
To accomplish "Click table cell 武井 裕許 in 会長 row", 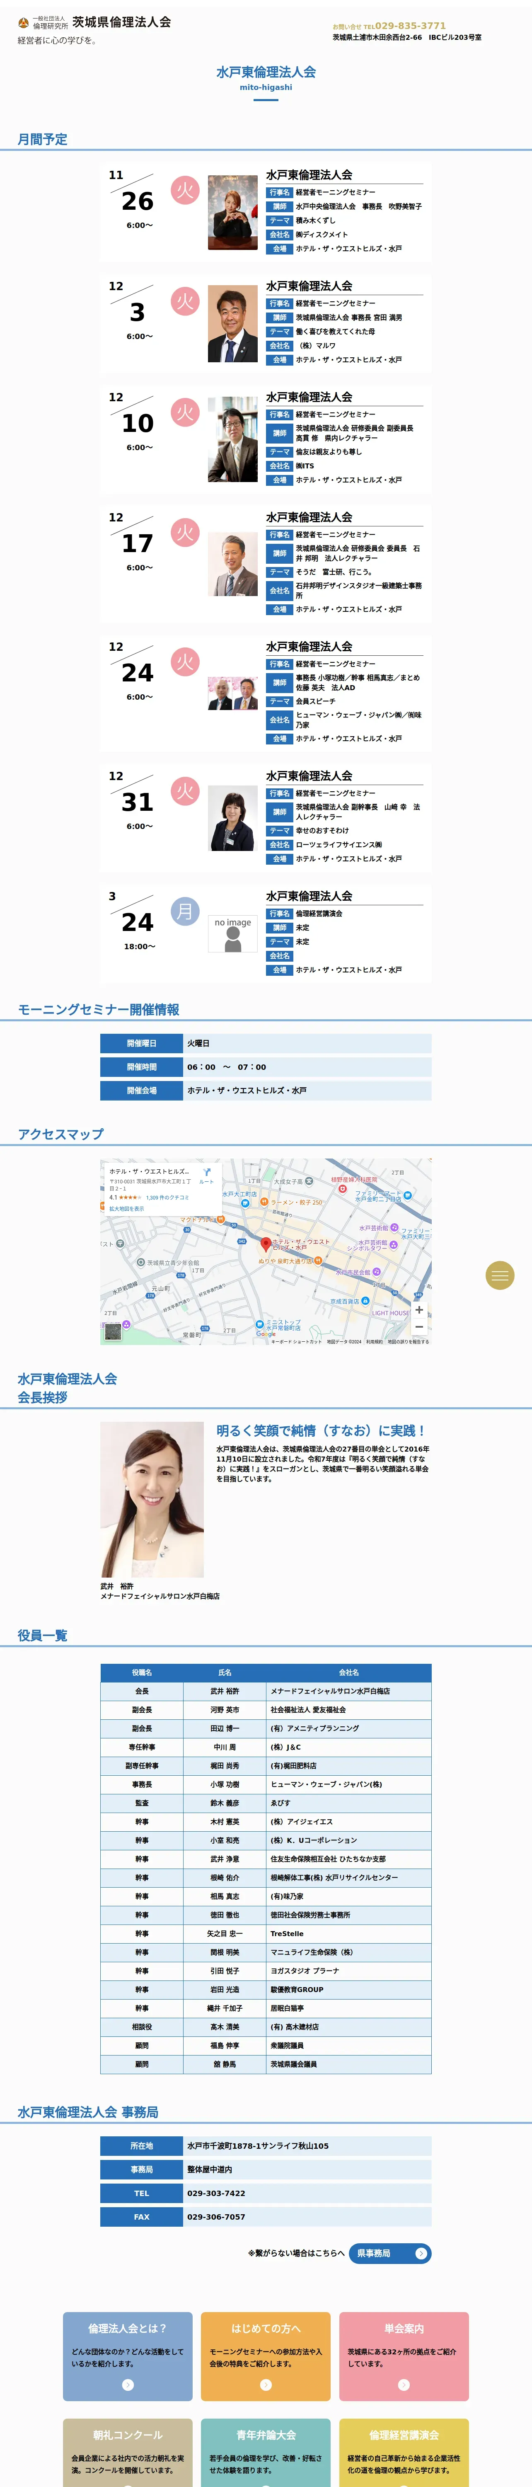I will coord(225,1692).
